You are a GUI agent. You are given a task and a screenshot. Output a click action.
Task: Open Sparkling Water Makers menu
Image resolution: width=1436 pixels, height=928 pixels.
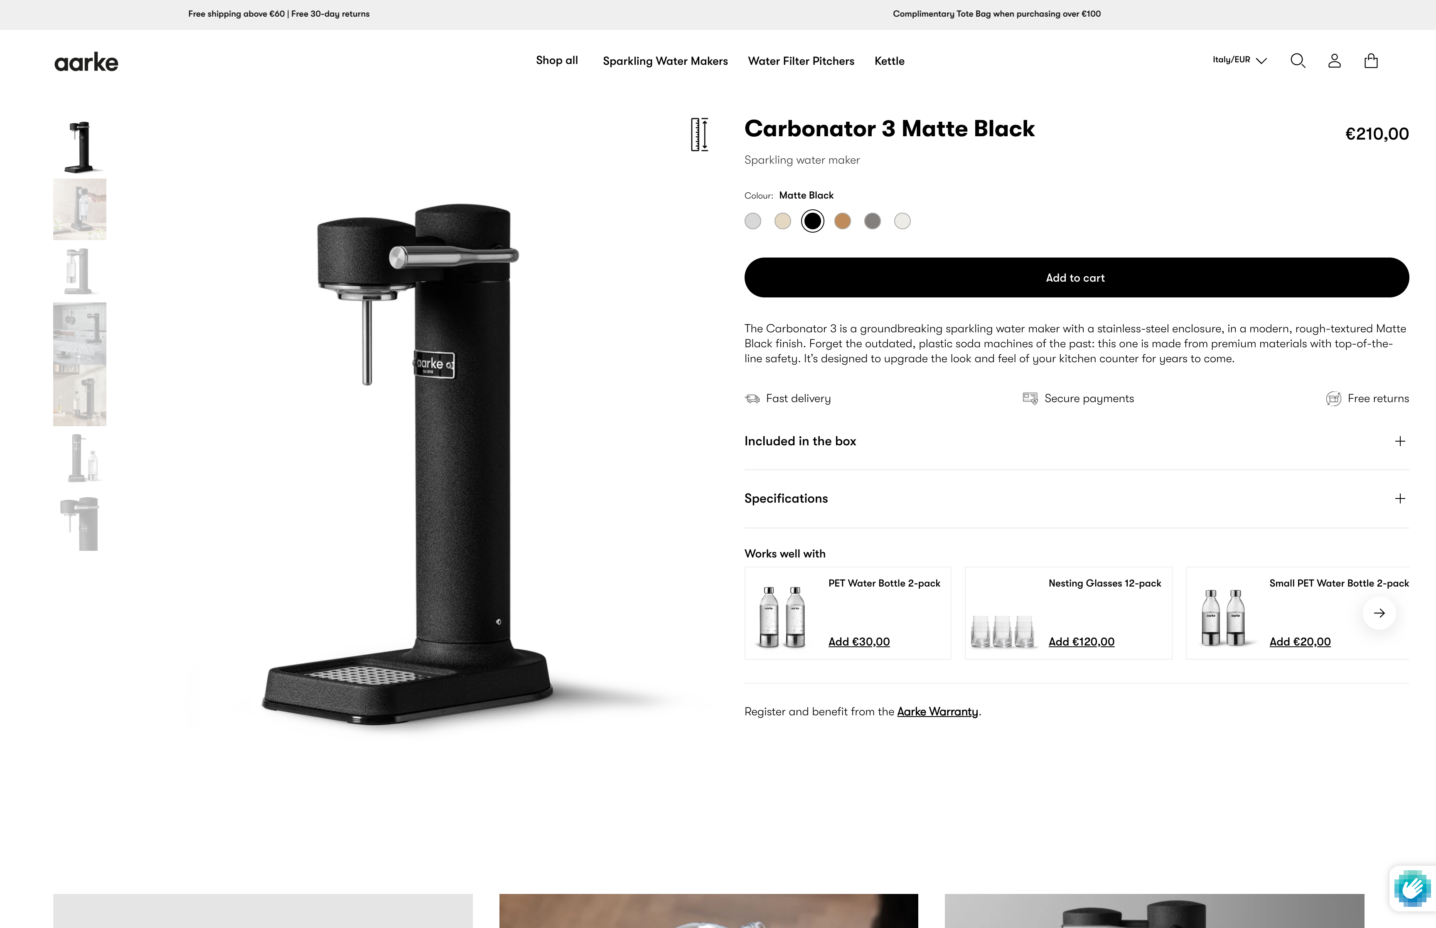coord(665,61)
